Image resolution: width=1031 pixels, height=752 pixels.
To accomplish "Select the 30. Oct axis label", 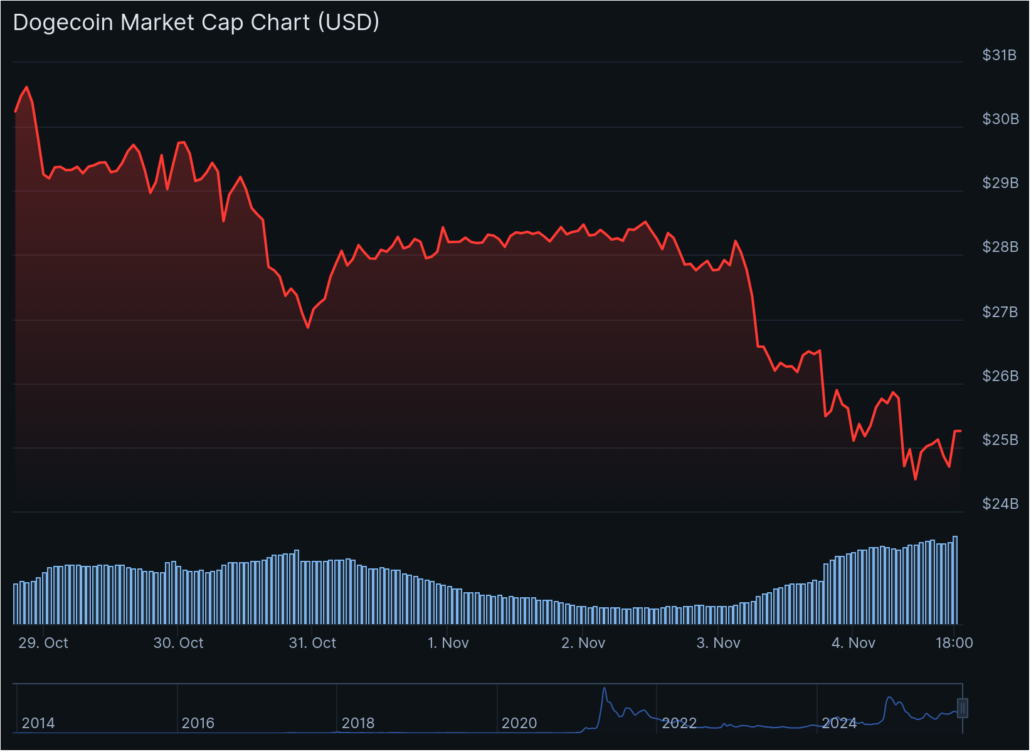I will pyautogui.click(x=179, y=643).
